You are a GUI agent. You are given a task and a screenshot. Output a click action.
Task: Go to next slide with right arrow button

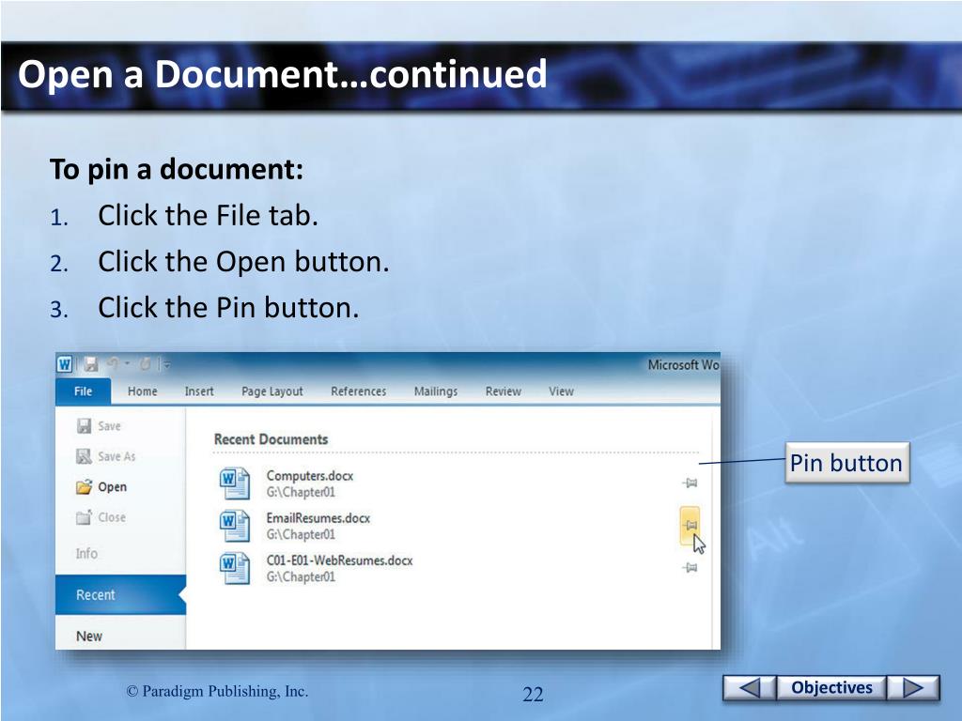(913, 688)
